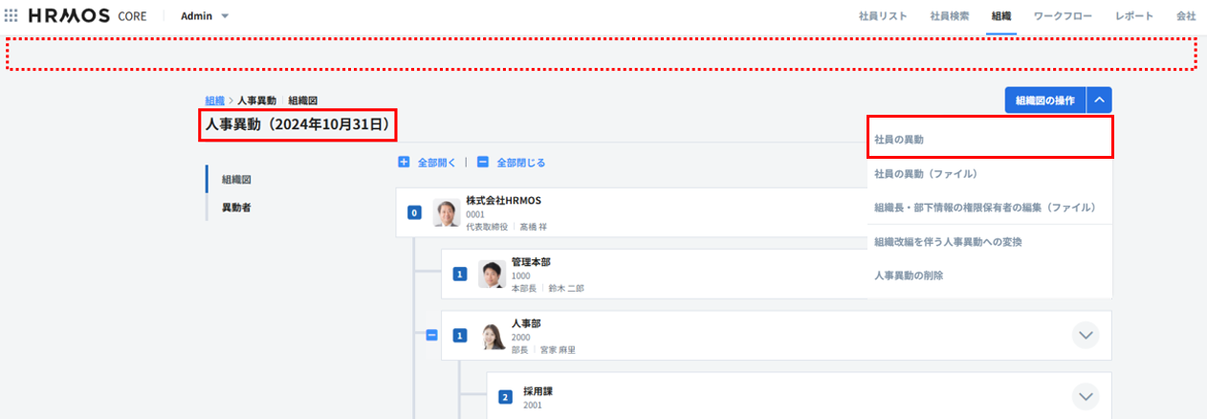Select 社員の異動（ファイル） menu item
This screenshot has height=419, width=1207.
[925, 174]
